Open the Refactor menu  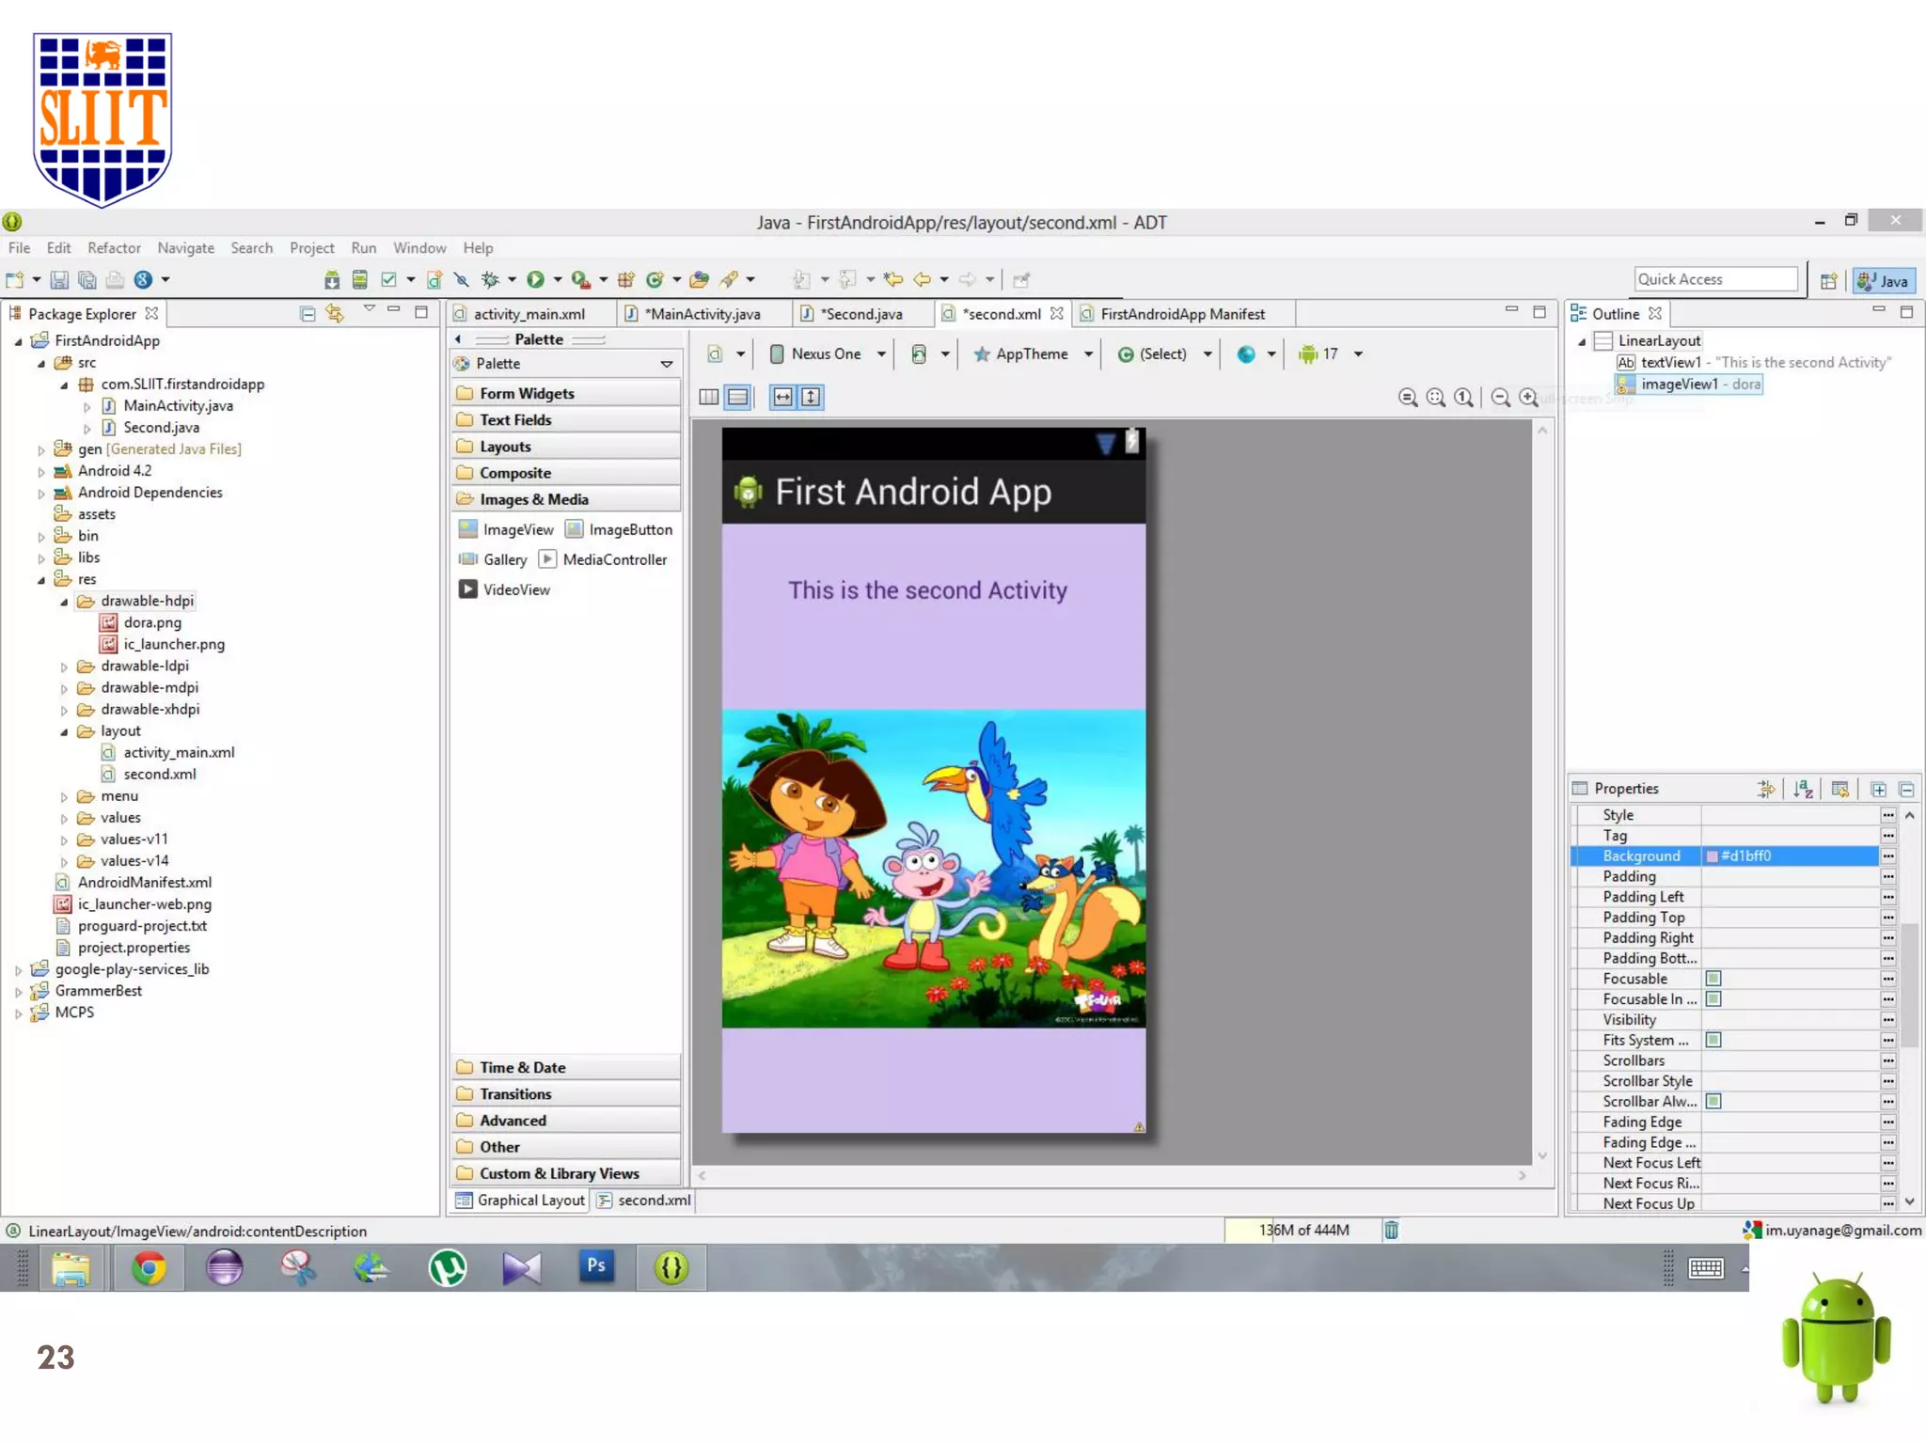pos(114,248)
